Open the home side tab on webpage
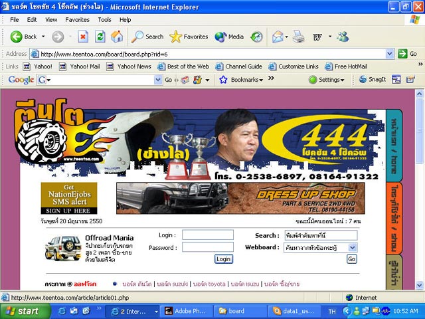The image size is (425, 319). click(394, 146)
